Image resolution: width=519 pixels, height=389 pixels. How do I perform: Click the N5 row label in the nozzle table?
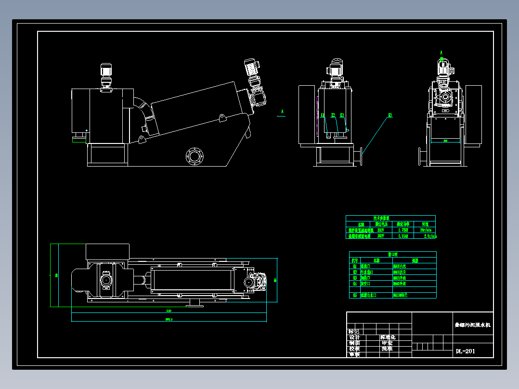(x=355, y=295)
